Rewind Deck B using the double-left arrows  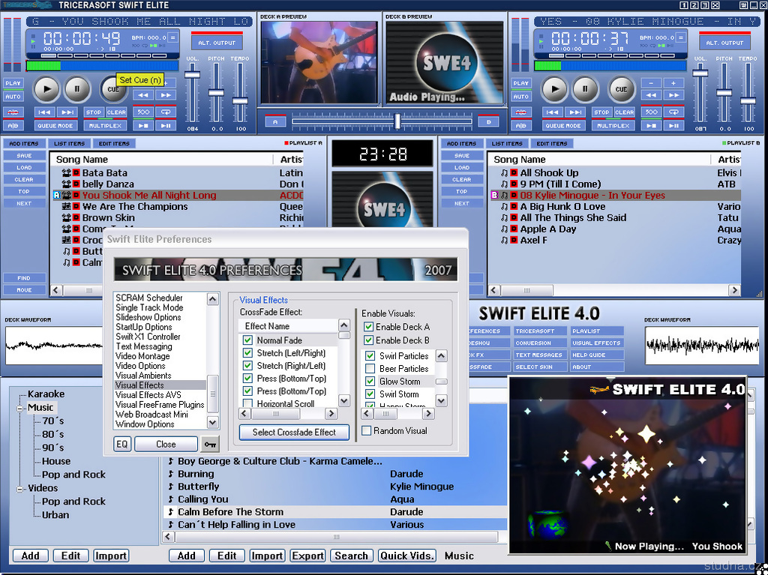pos(651,95)
